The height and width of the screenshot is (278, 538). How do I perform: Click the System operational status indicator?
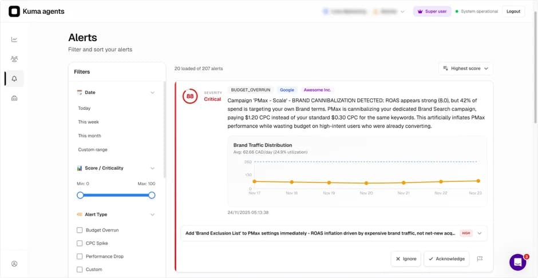coord(476,11)
